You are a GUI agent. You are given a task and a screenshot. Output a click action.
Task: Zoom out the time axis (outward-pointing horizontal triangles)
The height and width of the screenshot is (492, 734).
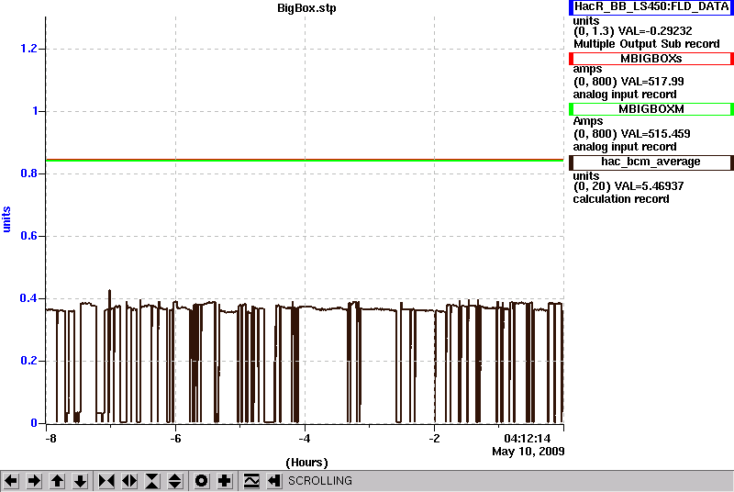(x=129, y=481)
